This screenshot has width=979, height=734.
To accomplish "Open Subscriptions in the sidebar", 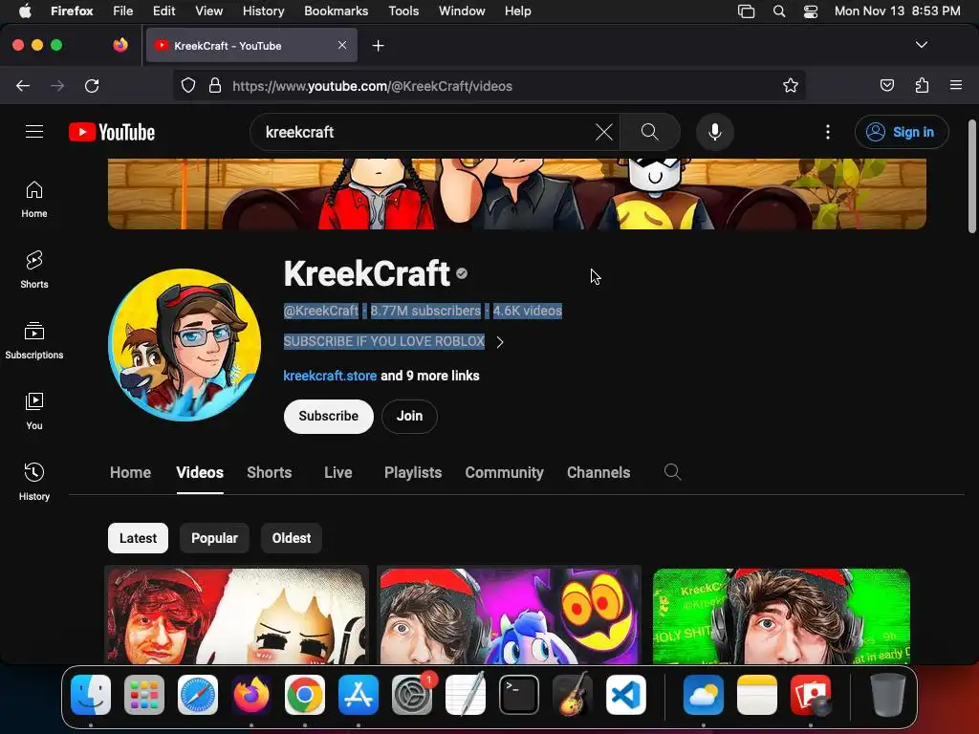I will [x=34, y=341].
